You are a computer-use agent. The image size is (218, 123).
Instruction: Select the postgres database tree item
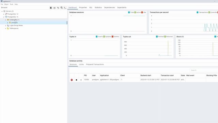[14, 23]
